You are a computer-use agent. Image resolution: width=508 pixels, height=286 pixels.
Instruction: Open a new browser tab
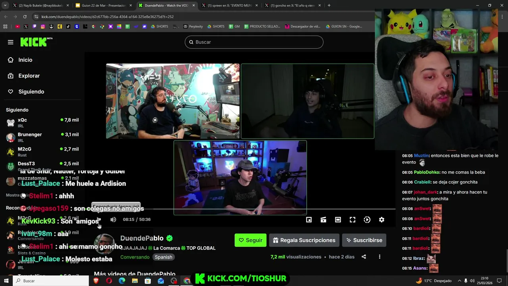[329, 5]
